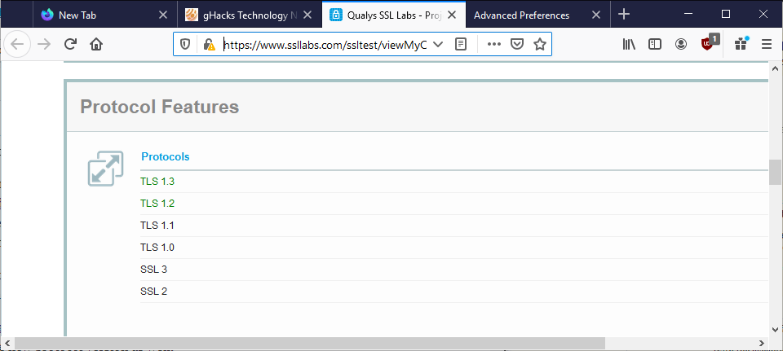The image size is (783, 351).
Task: Open the Firefox account menu
Action: 680,44
